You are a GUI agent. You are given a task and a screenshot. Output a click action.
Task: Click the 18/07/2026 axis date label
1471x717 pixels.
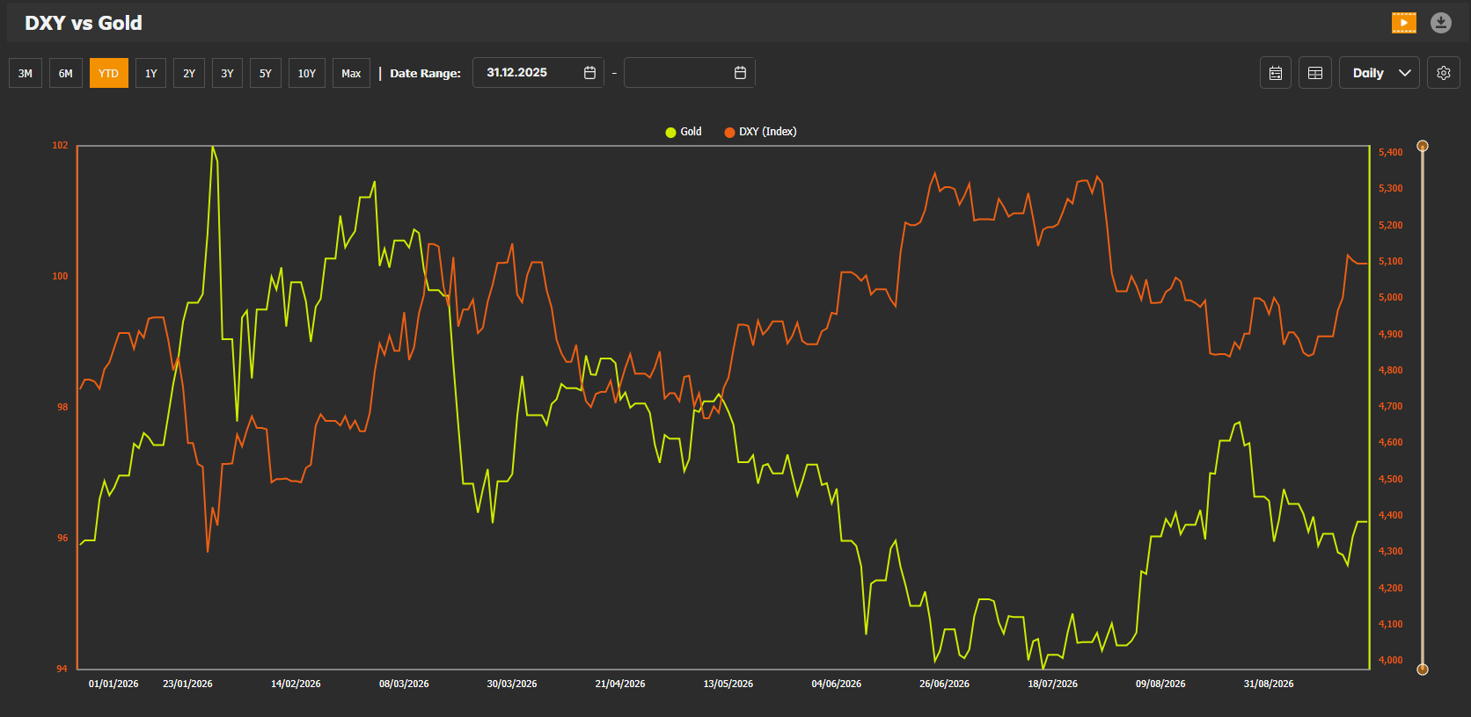[1052, 684]
